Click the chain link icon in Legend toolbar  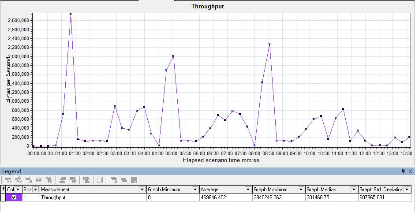(39, 180)
